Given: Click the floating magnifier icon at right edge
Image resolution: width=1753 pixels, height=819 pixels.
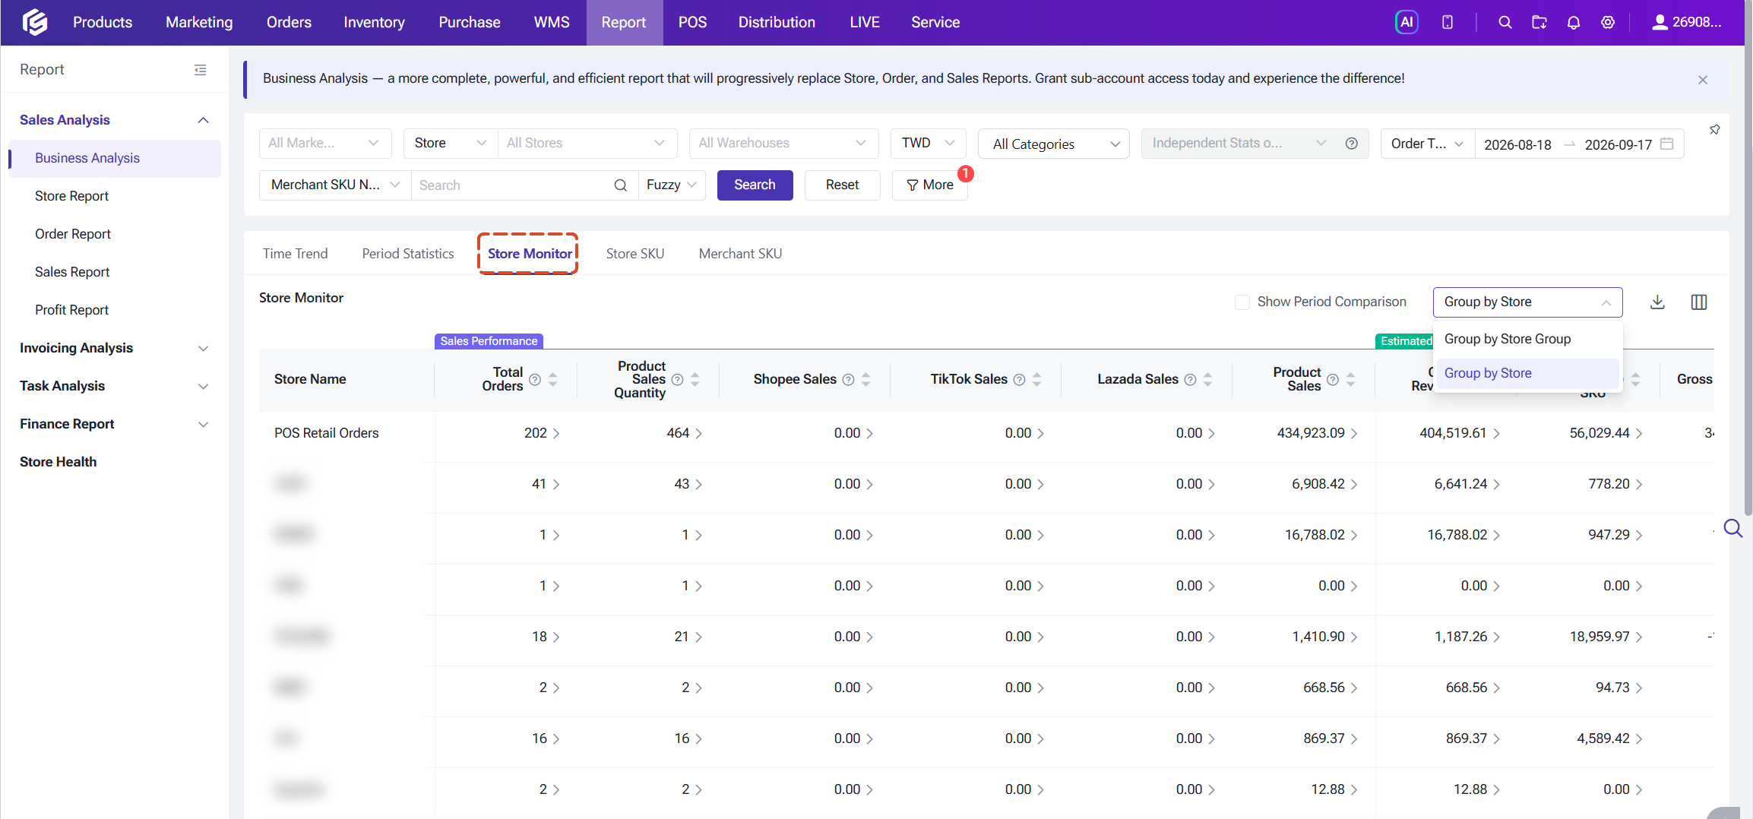Looking at the screenshot, I should tap(1733, 528).
